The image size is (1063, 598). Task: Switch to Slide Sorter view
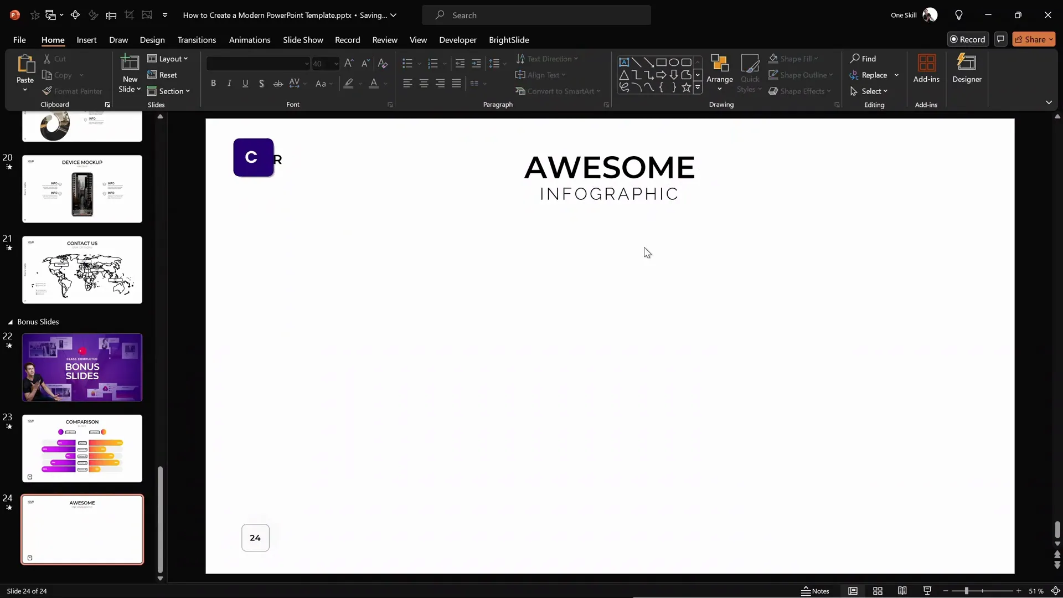pyautogui.click(x=878, y=591)
